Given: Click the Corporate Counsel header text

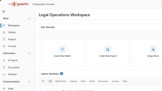Looking at the screenshot, I should (x=43, y=4).
